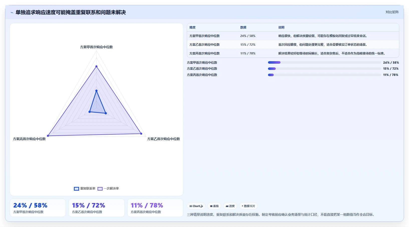Viewport: 409px width, 227px height.
Task: Click the radar axis label 方案乙首次响应中位数
Action: coord(164,139)
